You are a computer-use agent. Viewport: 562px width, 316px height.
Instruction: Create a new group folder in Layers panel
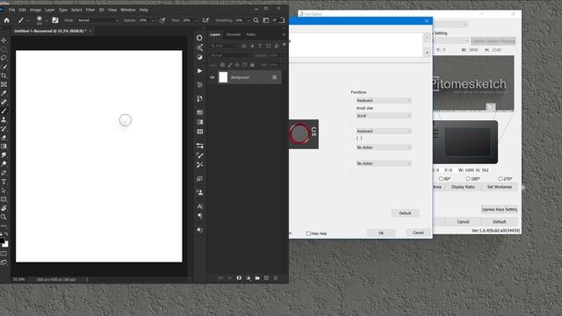[x=257, y=277]
